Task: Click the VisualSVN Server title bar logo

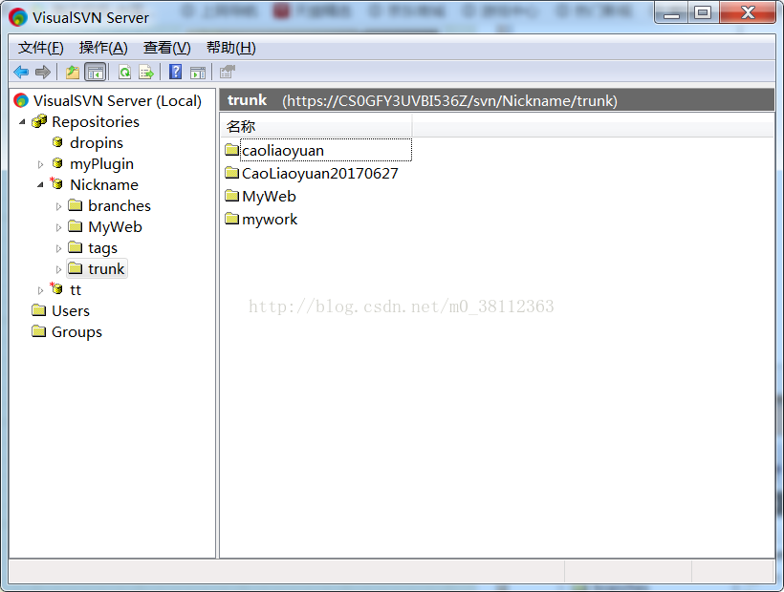Action: 18,17
